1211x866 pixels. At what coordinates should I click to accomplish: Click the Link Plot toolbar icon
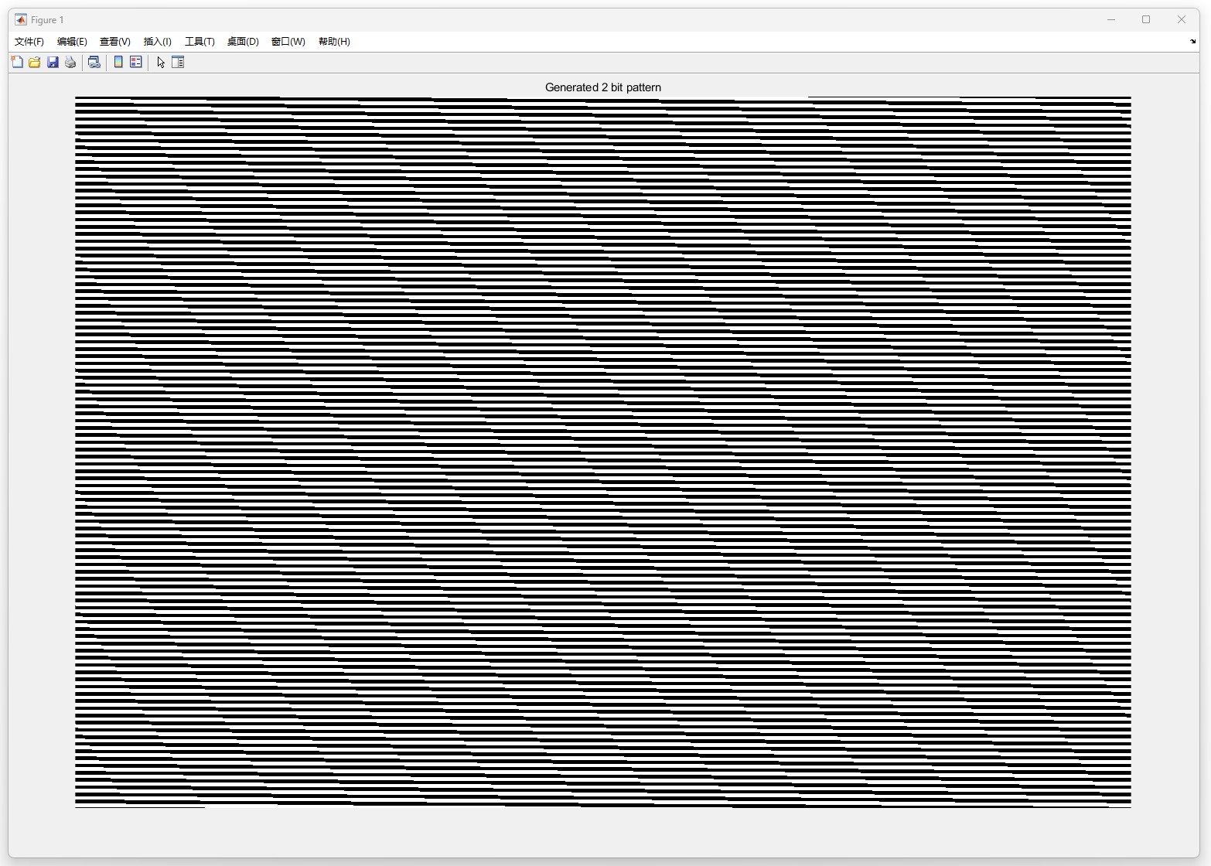point(94,62)
